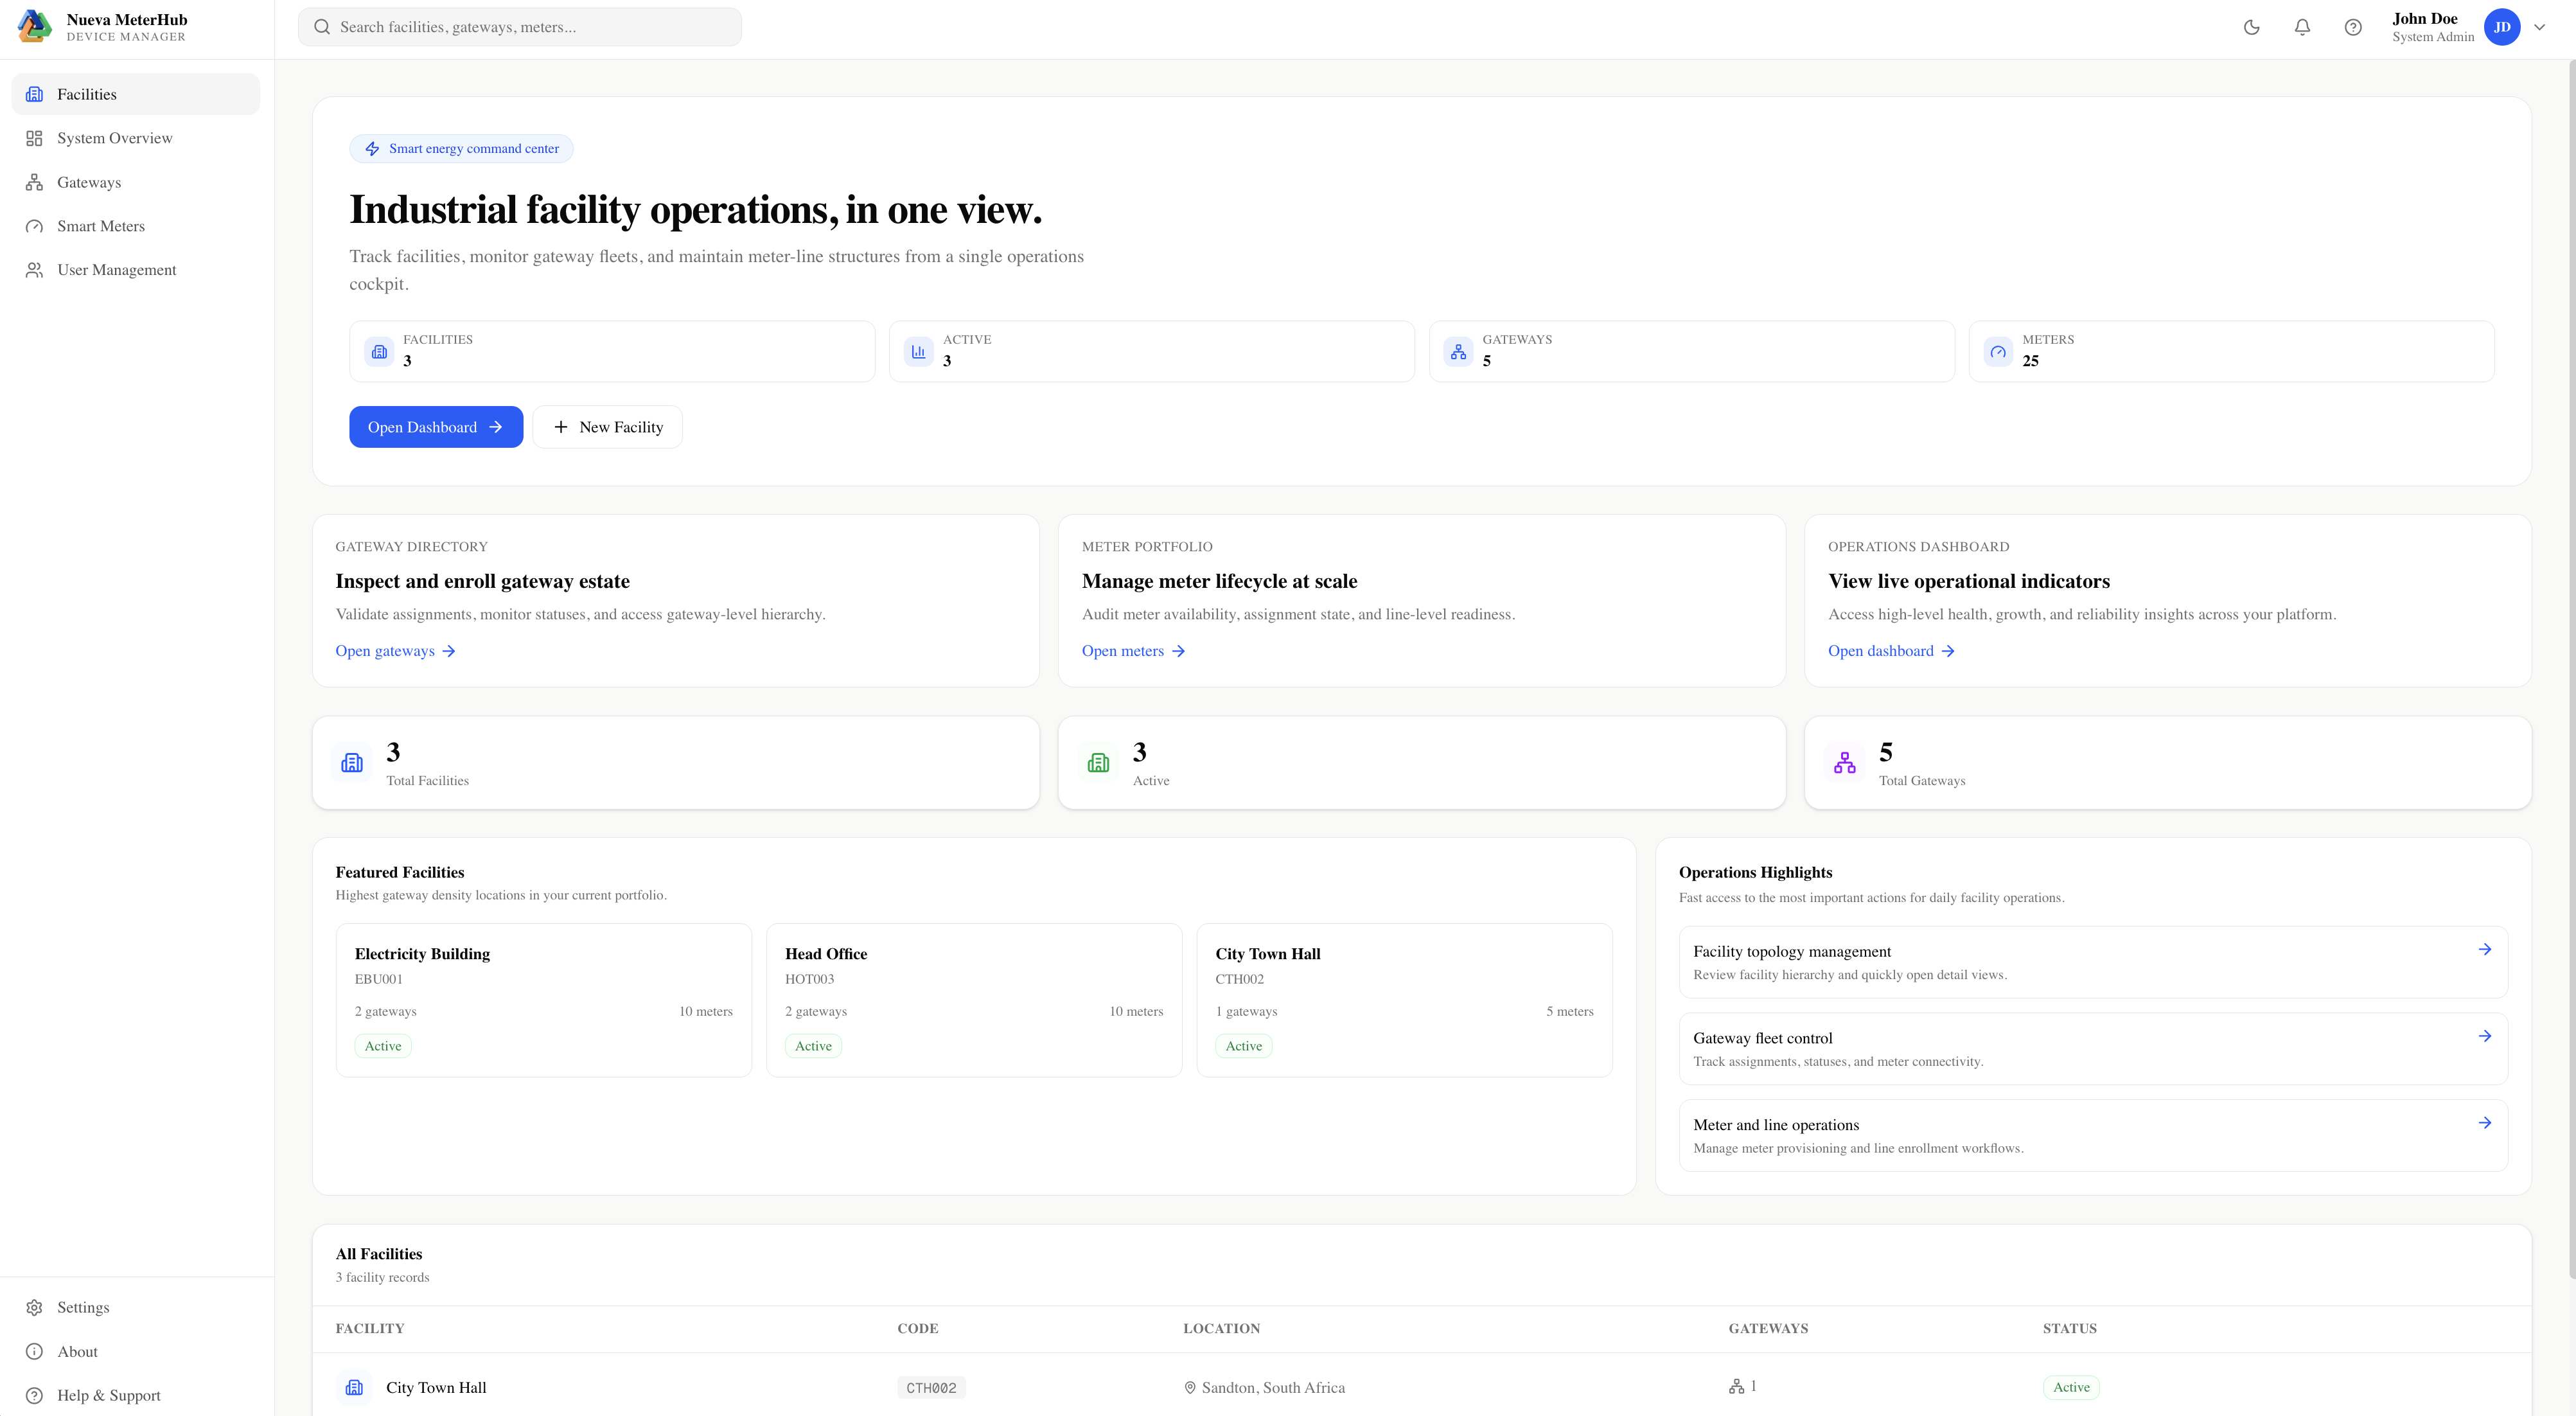Click the GATEWAYS stat network icon
This screenshot has height=1416, width=2576.
[x=1459, y=352]
